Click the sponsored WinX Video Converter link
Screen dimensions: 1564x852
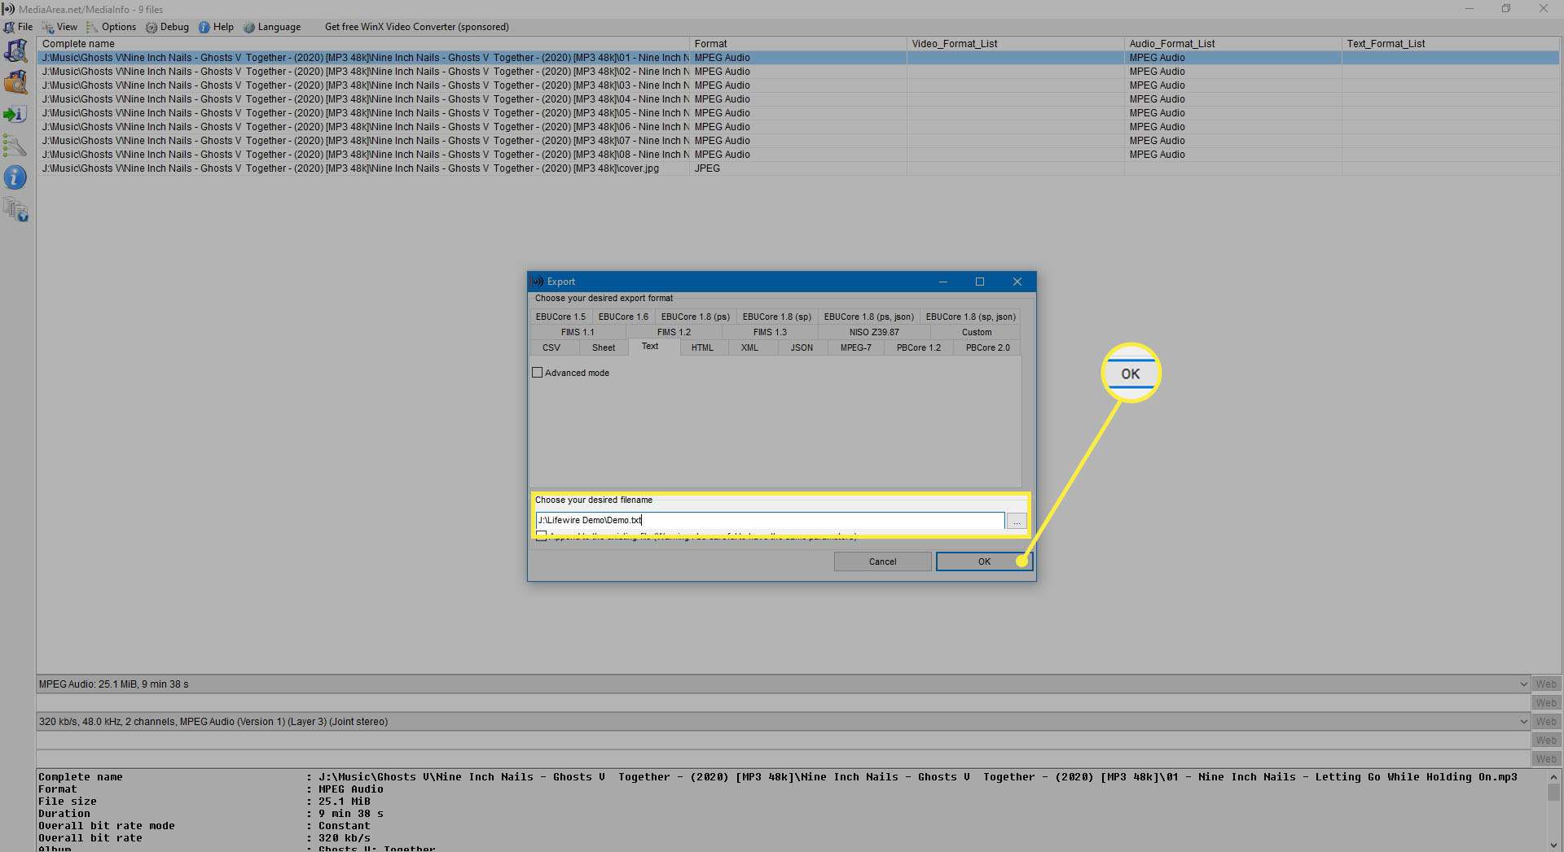tap(417, 27)
